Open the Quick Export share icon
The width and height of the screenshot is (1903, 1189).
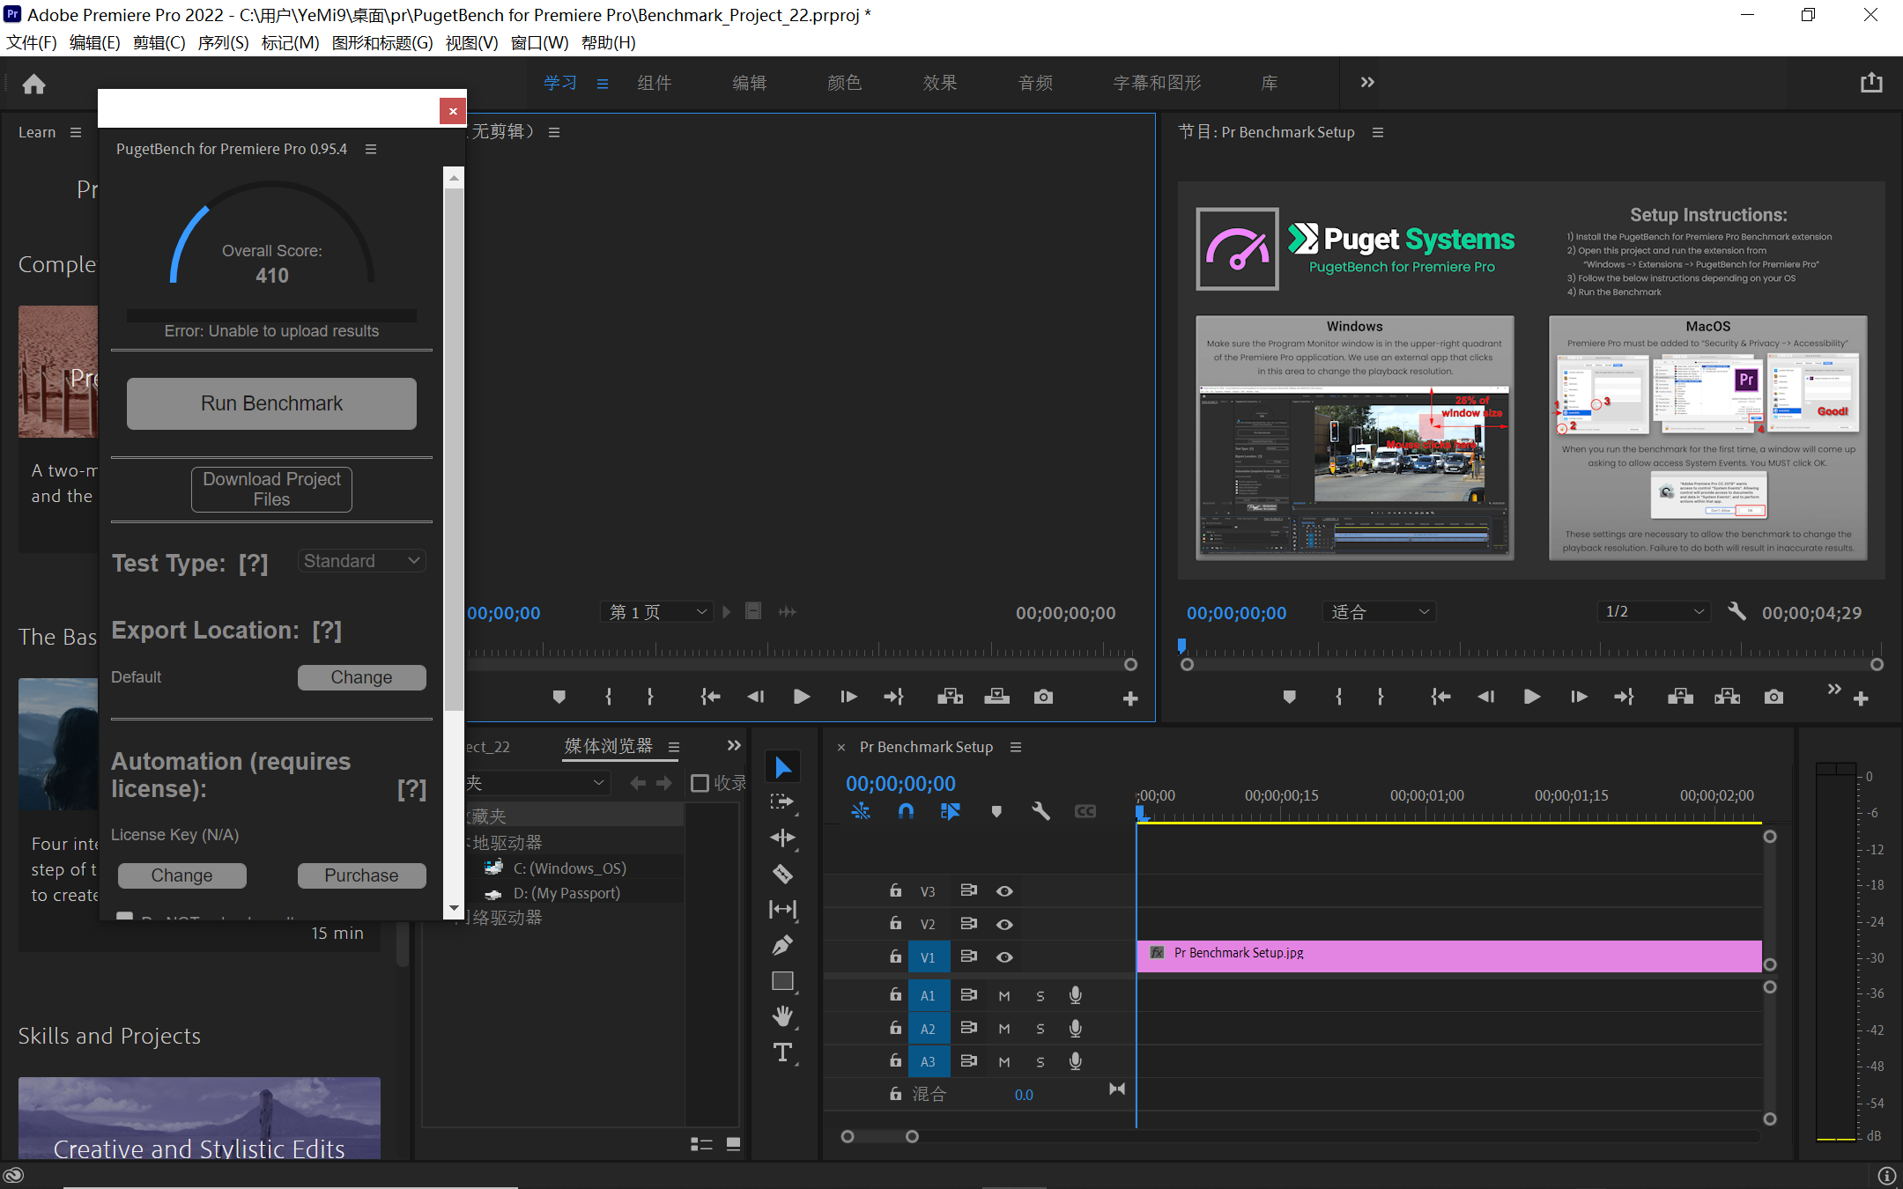tap(1871, 83)
